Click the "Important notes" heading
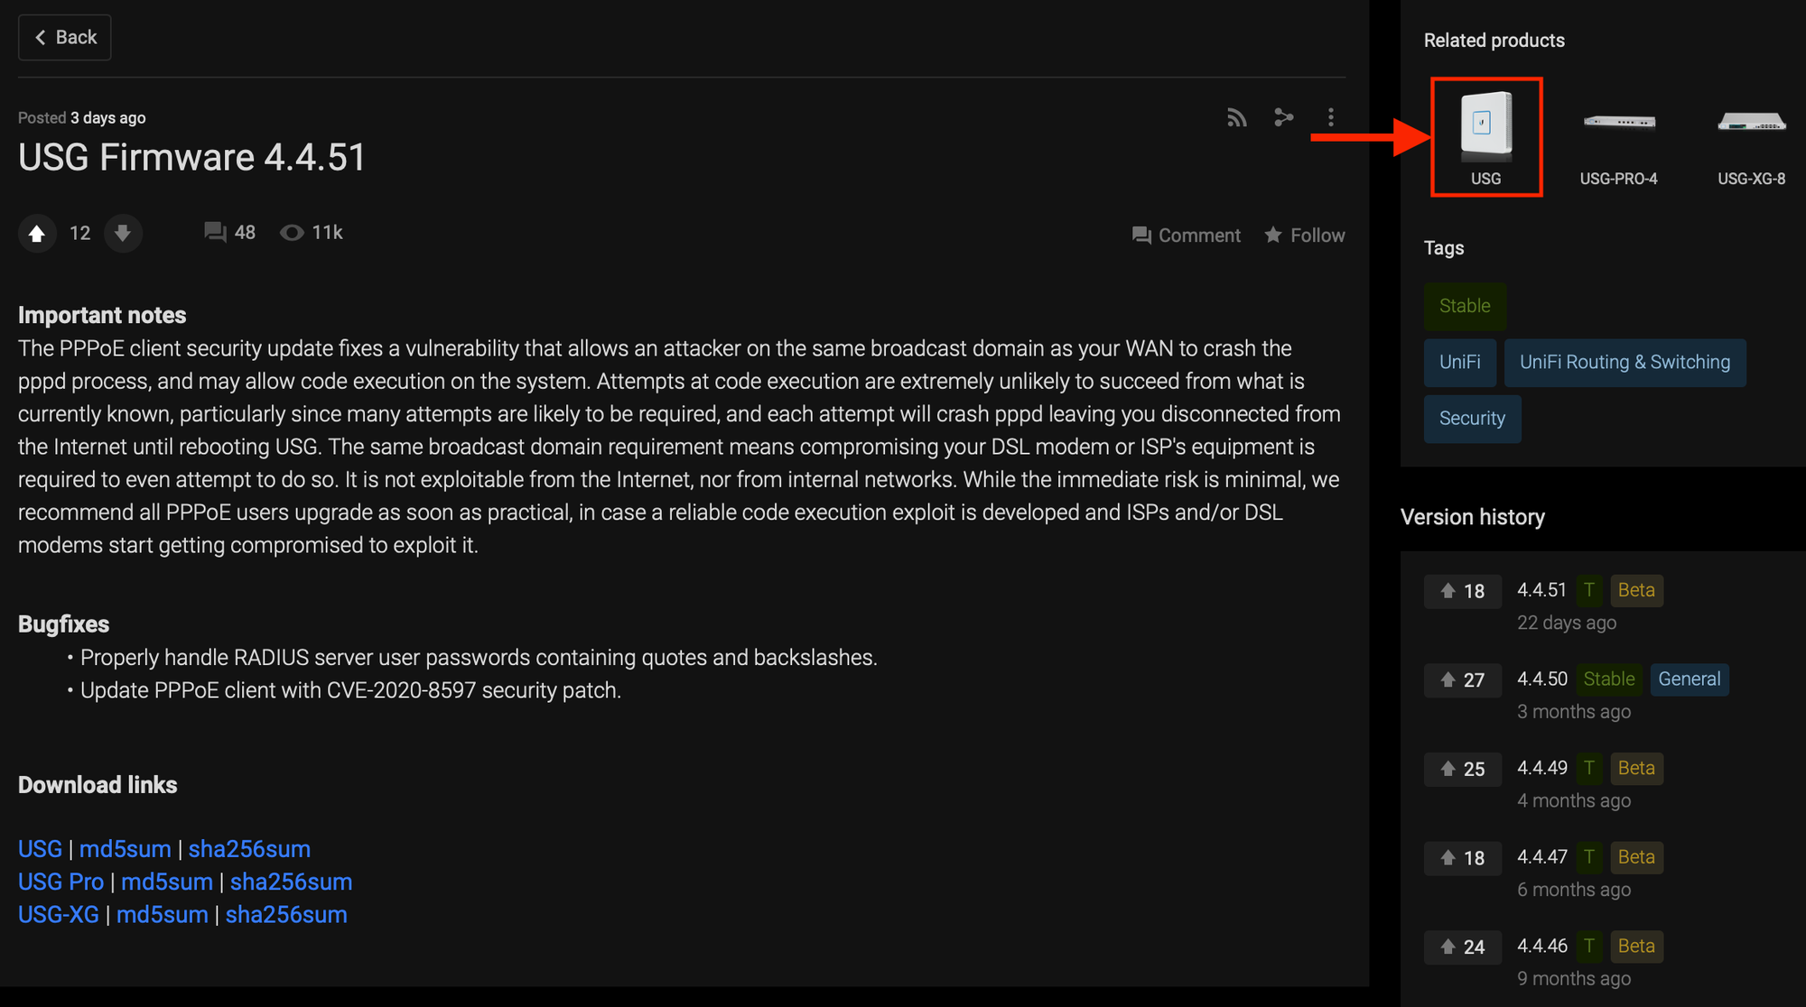Viewport: 1806px width, 1007px height. 102,316
